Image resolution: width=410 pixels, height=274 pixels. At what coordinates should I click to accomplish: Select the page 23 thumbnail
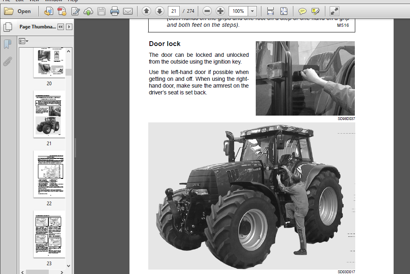[x=49, y=234]
